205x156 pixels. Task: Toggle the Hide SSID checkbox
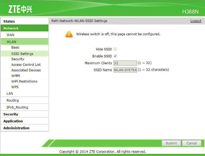[x=115, y=49]
